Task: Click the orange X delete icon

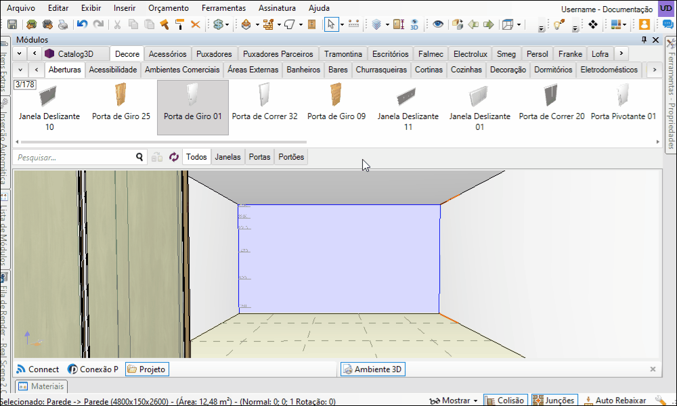Action: [x=196, y=24]
